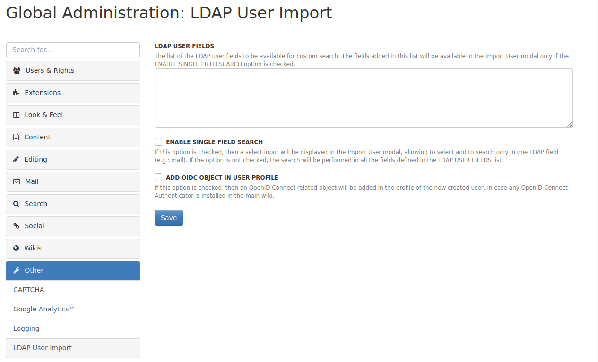The image size is (598, 362).
Task: Click the Extensions puzzle piece icon
Action: click(x=17, y=93)
